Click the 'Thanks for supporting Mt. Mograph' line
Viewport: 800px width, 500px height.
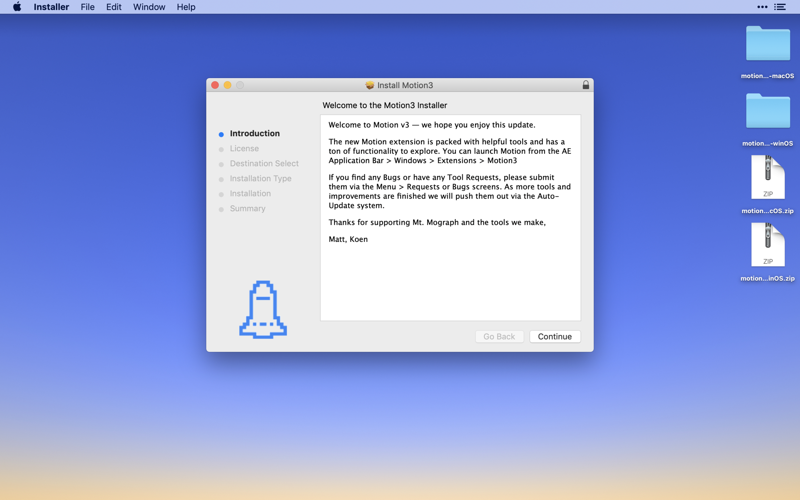tap(437, 222)
